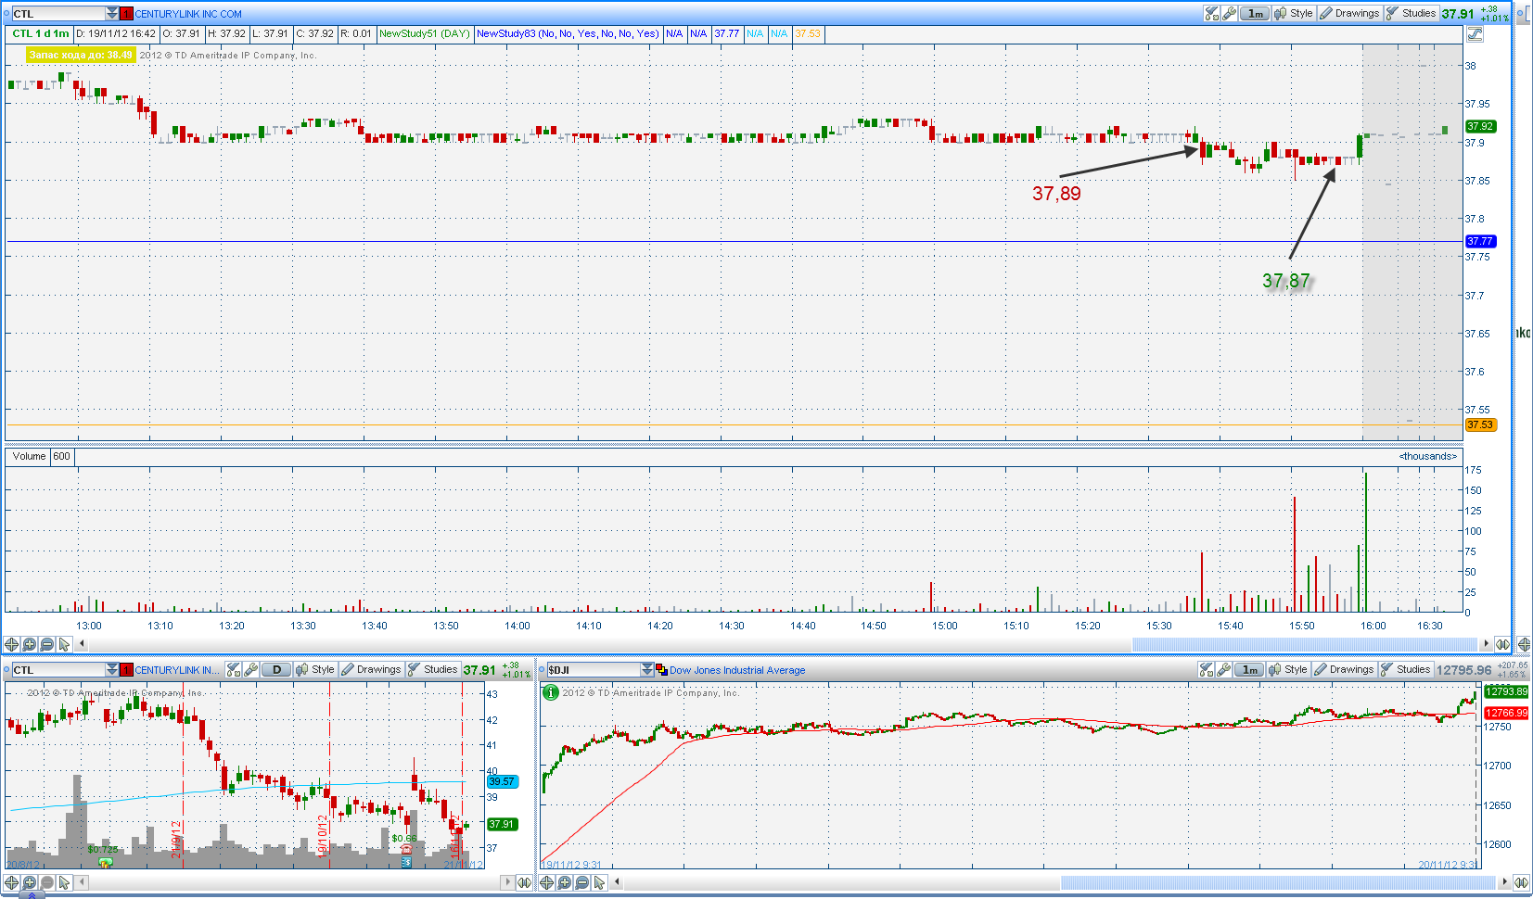Screen dimensions: 1533x899
Task: Open the Style menu in the main chart toolbar
Action: (1294, 13)
